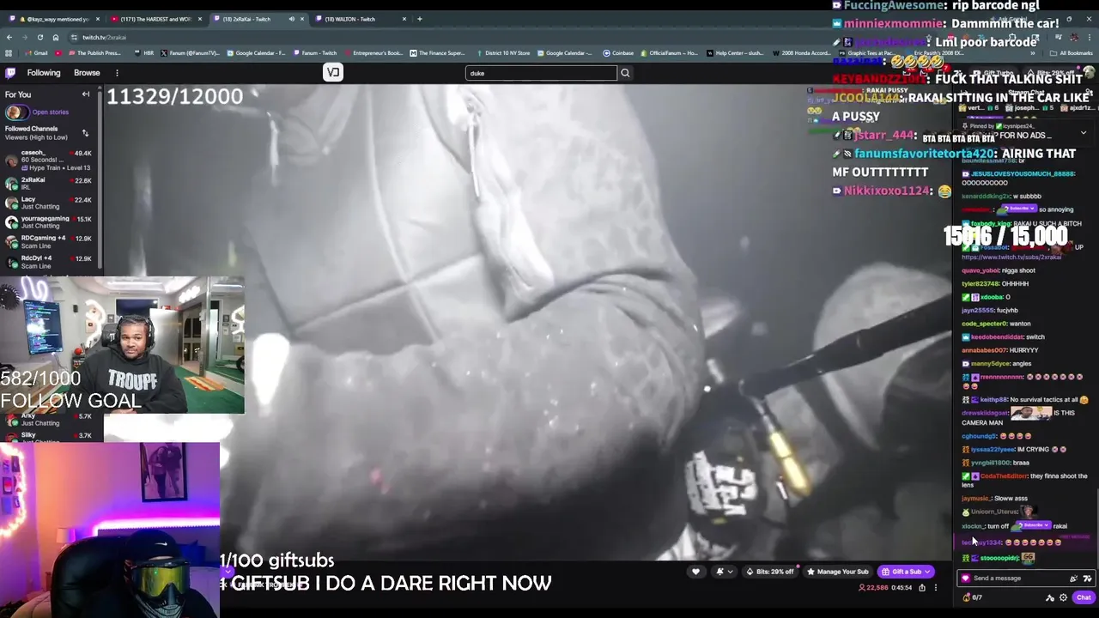1099x618 pixels.
Task: Click the Twitch logo home icon
Action: click(10, 73)
